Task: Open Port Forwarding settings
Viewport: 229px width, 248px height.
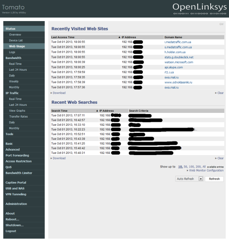Action: [x=17, y=155]
